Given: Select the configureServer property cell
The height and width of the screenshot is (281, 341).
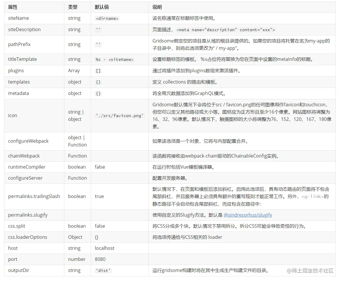Looking at the screenshot, I should [x=34, y=178].
